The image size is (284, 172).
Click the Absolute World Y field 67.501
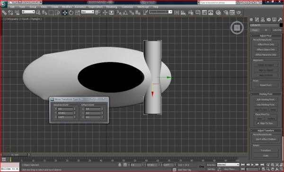pyautogui.click(x=65, y=113)
